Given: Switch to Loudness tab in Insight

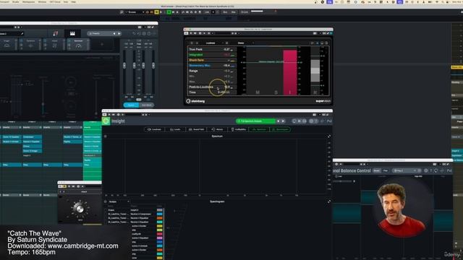Looking at the screenshot, I should (154, 129).
